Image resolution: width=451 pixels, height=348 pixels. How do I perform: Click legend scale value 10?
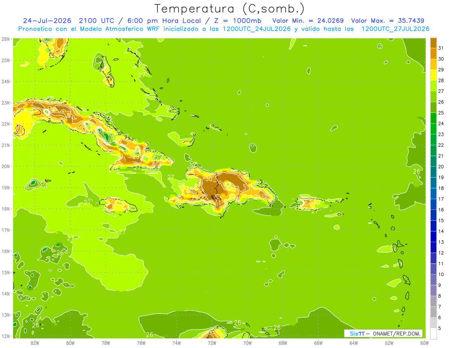coord(441,274)
